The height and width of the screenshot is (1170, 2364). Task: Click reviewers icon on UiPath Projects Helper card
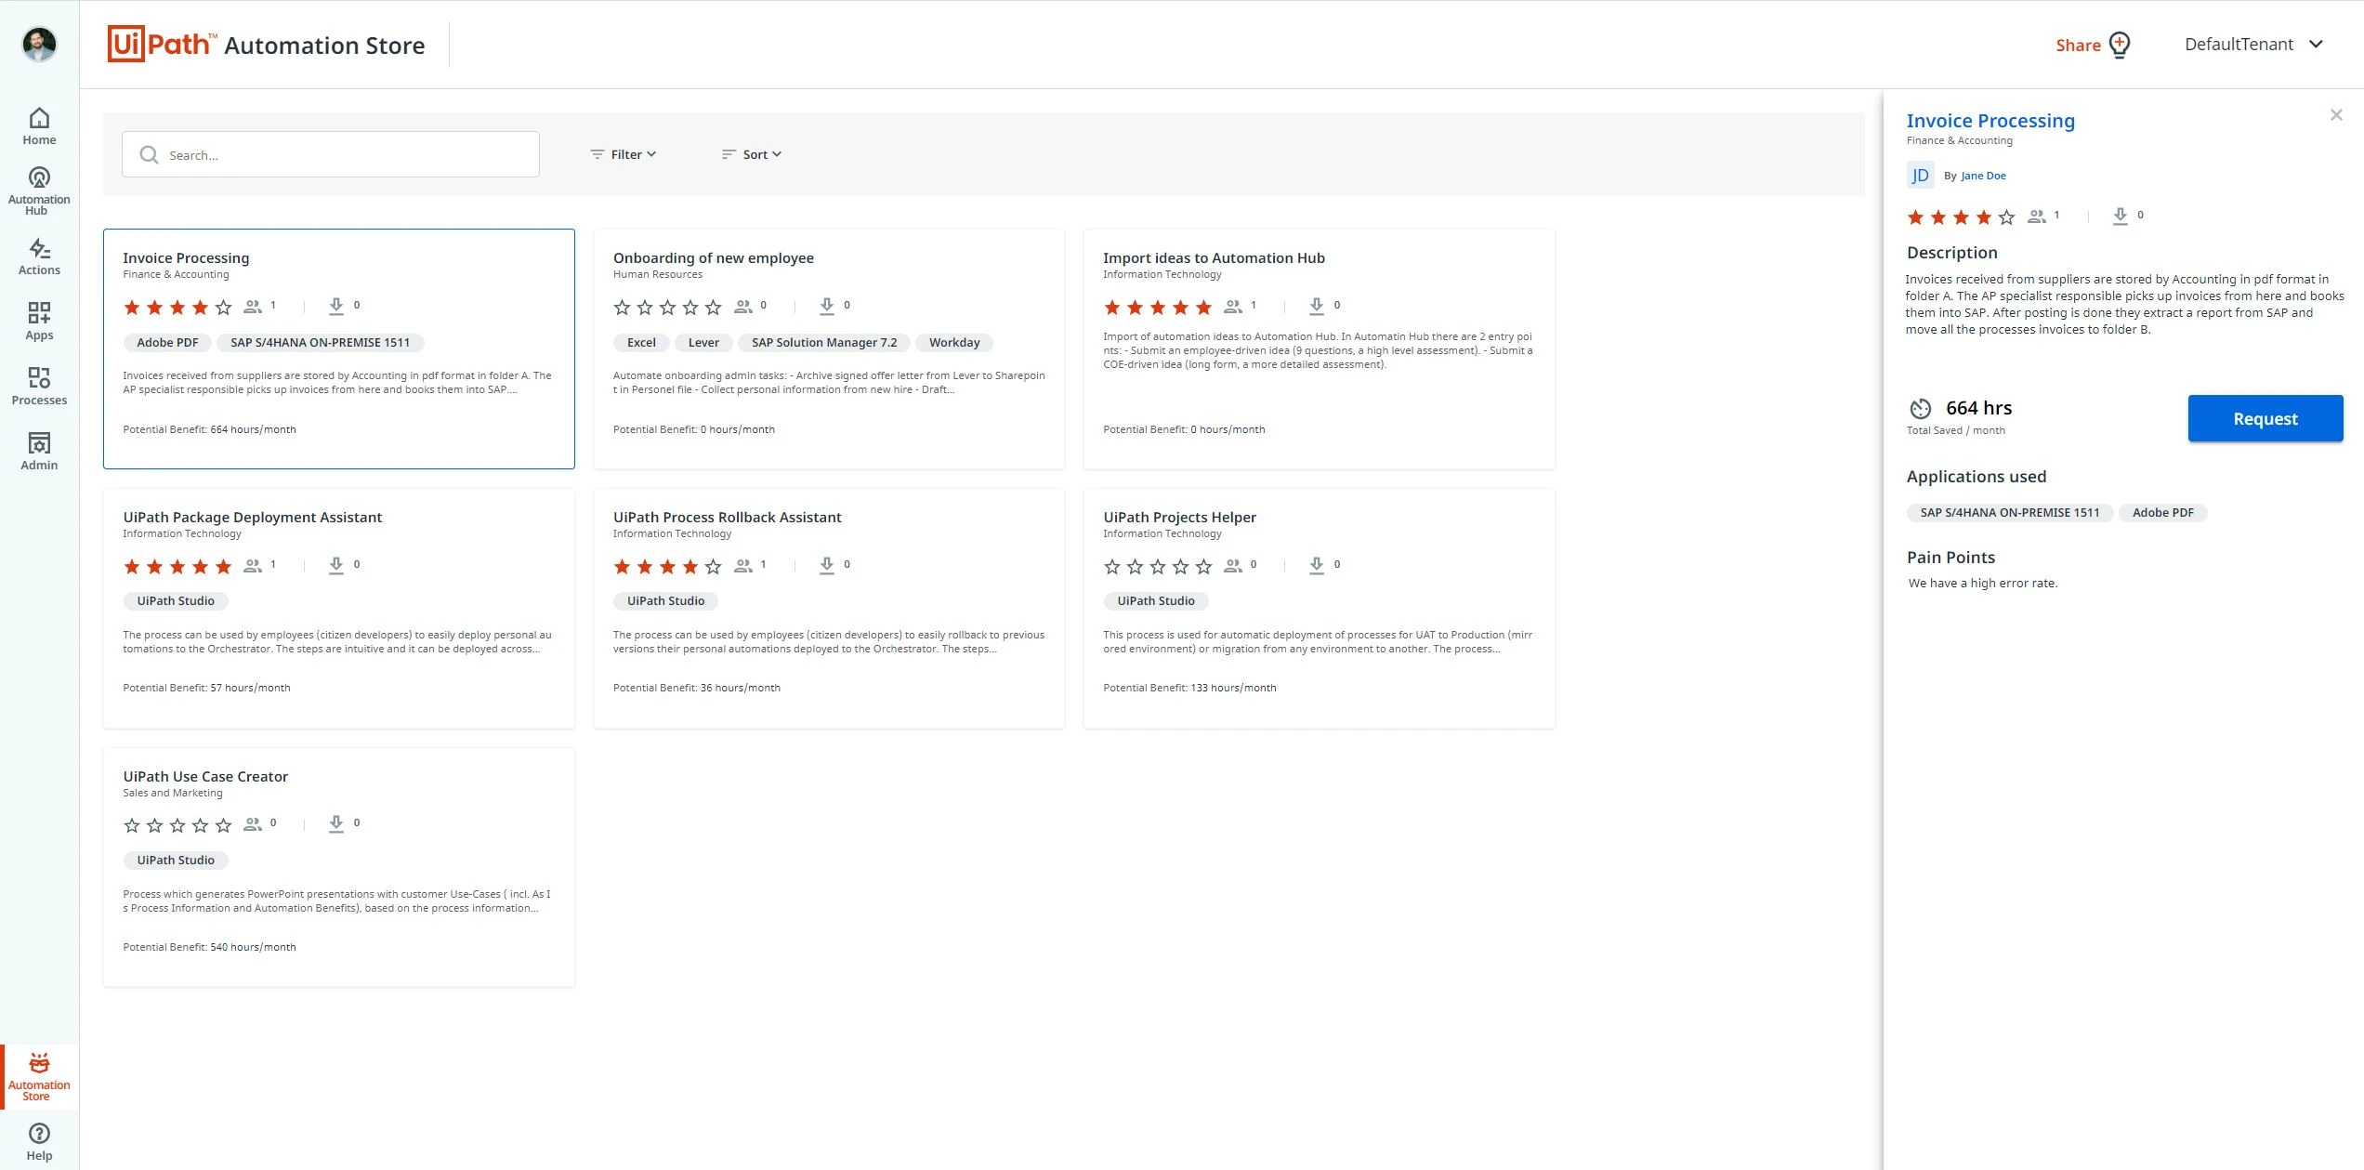point(1233,565)
